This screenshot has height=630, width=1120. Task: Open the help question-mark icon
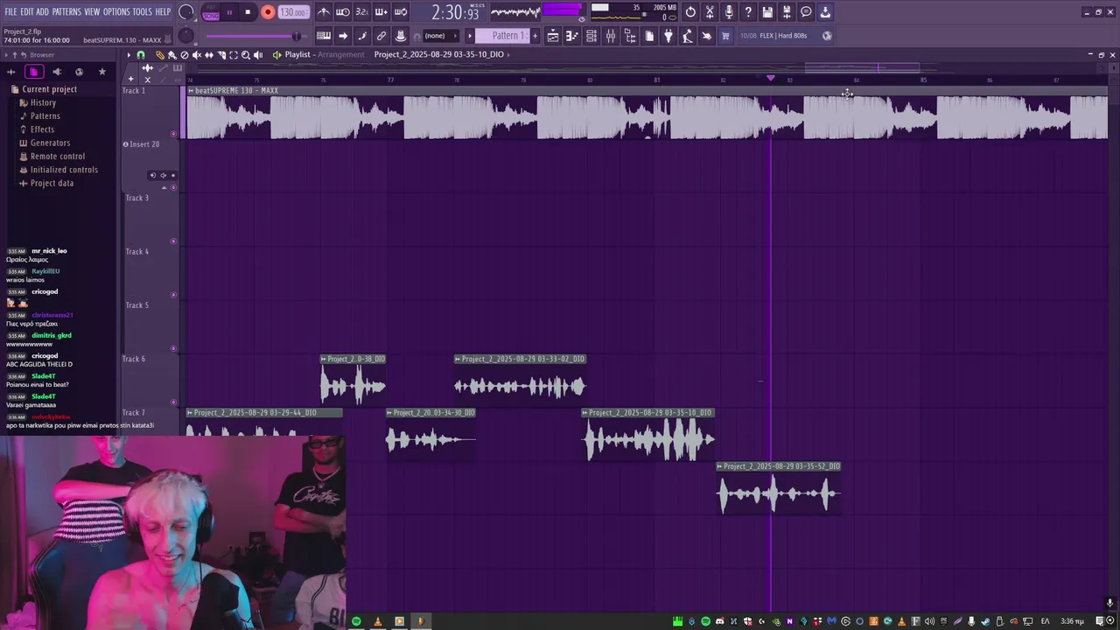coord(748,12)
